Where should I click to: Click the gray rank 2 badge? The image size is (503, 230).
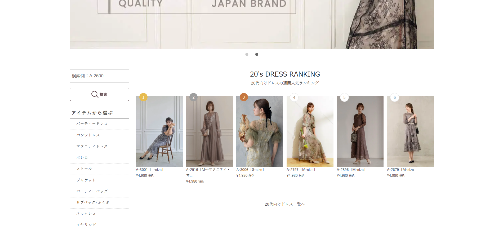[193, 97]
